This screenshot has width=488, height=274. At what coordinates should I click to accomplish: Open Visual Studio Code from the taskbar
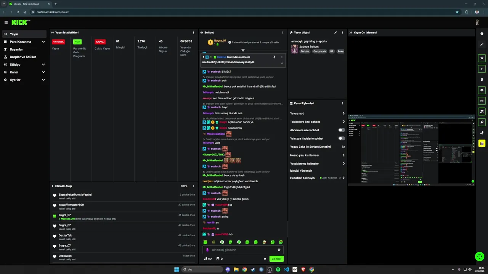point(286,269)
